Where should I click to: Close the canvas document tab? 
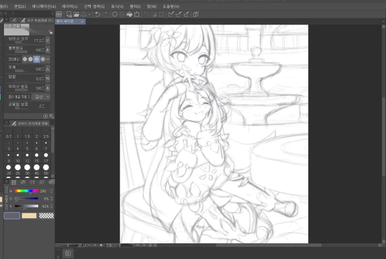[x=82, y=22]
